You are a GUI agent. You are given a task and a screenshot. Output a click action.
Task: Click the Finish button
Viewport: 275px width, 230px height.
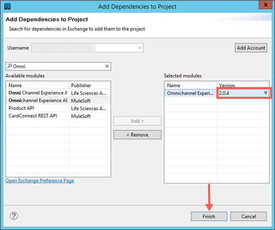click(x=209, y=216)
